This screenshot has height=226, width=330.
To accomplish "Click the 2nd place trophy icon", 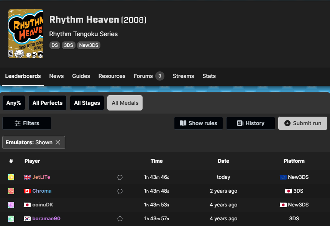I will tap(11, 191).
